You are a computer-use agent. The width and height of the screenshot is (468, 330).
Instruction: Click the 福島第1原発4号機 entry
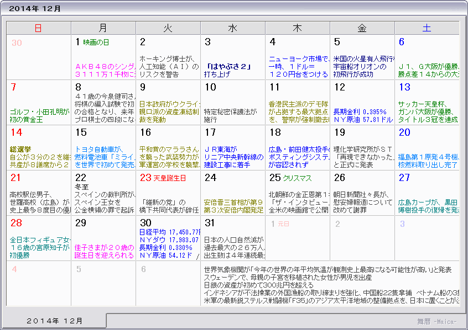tap(428, 161)
